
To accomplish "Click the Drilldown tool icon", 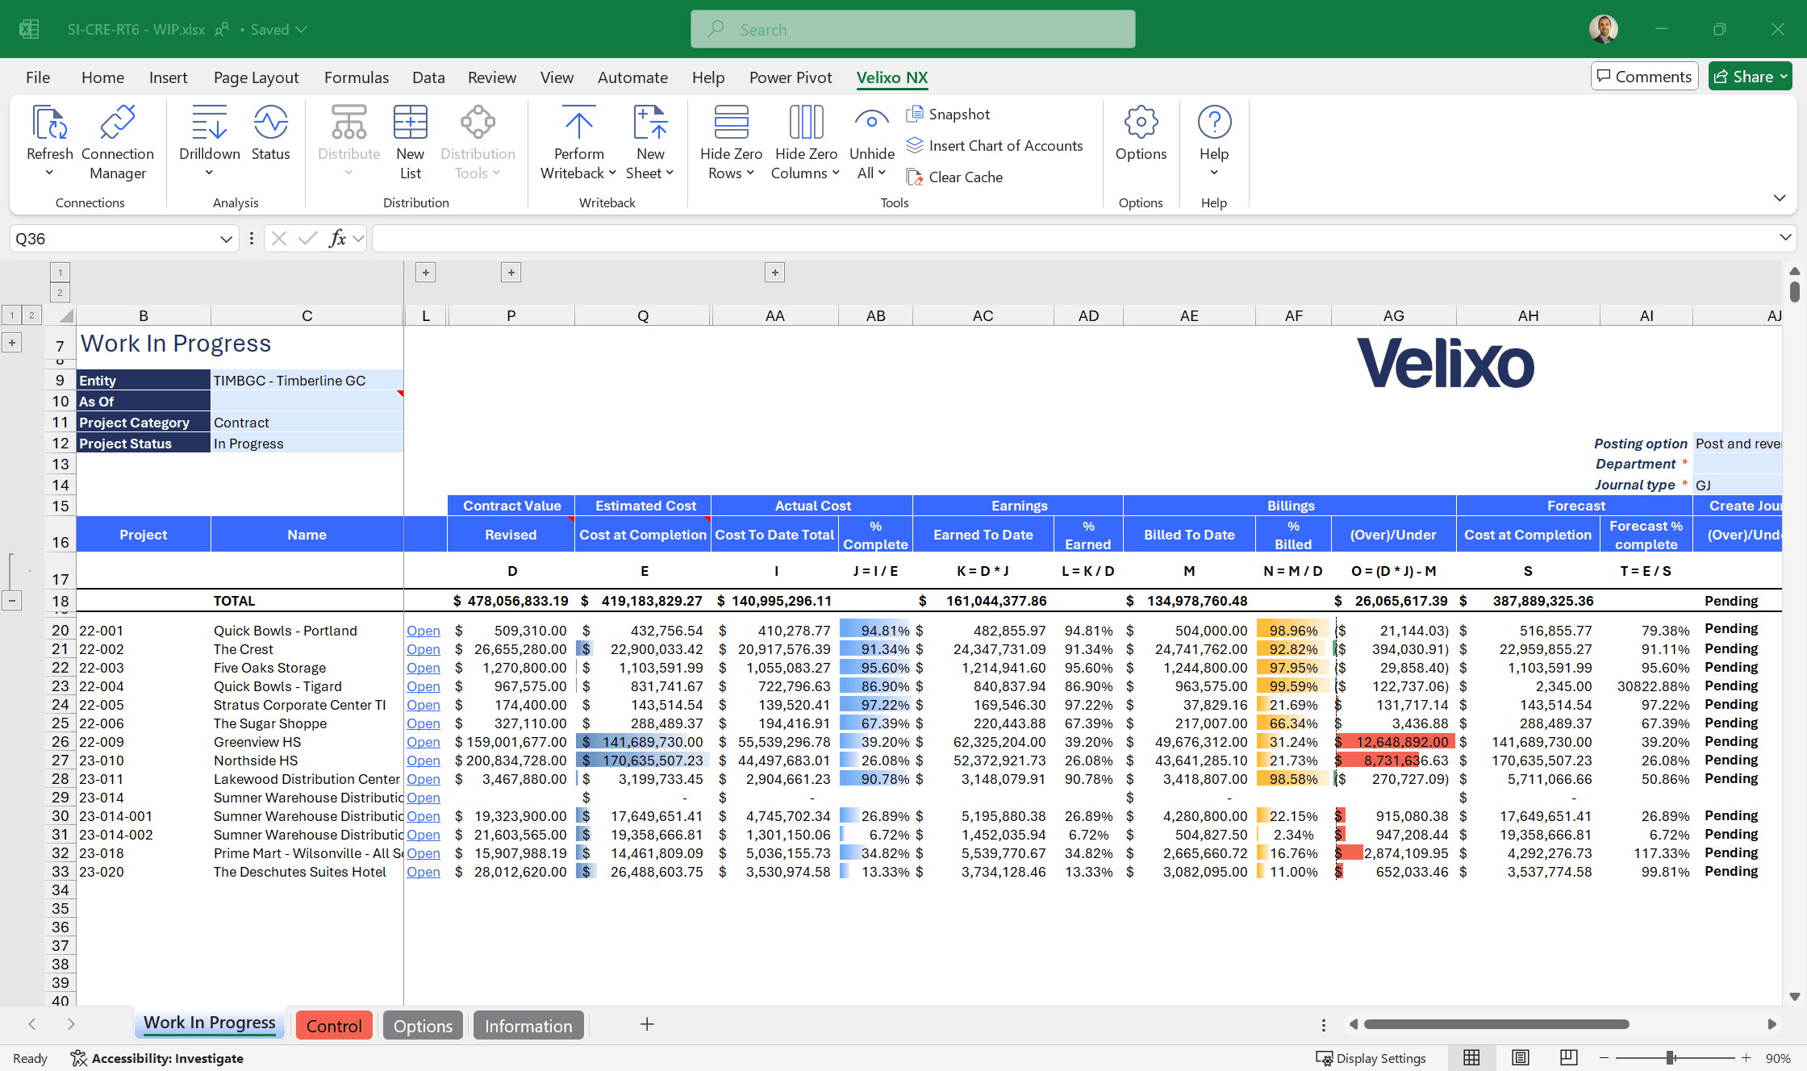I will (209, 123).
